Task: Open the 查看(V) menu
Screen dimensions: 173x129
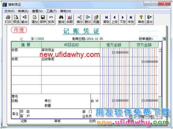Action: 37,11
